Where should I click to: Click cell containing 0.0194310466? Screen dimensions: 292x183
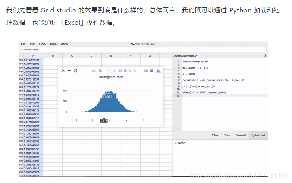tap(33, 107)
